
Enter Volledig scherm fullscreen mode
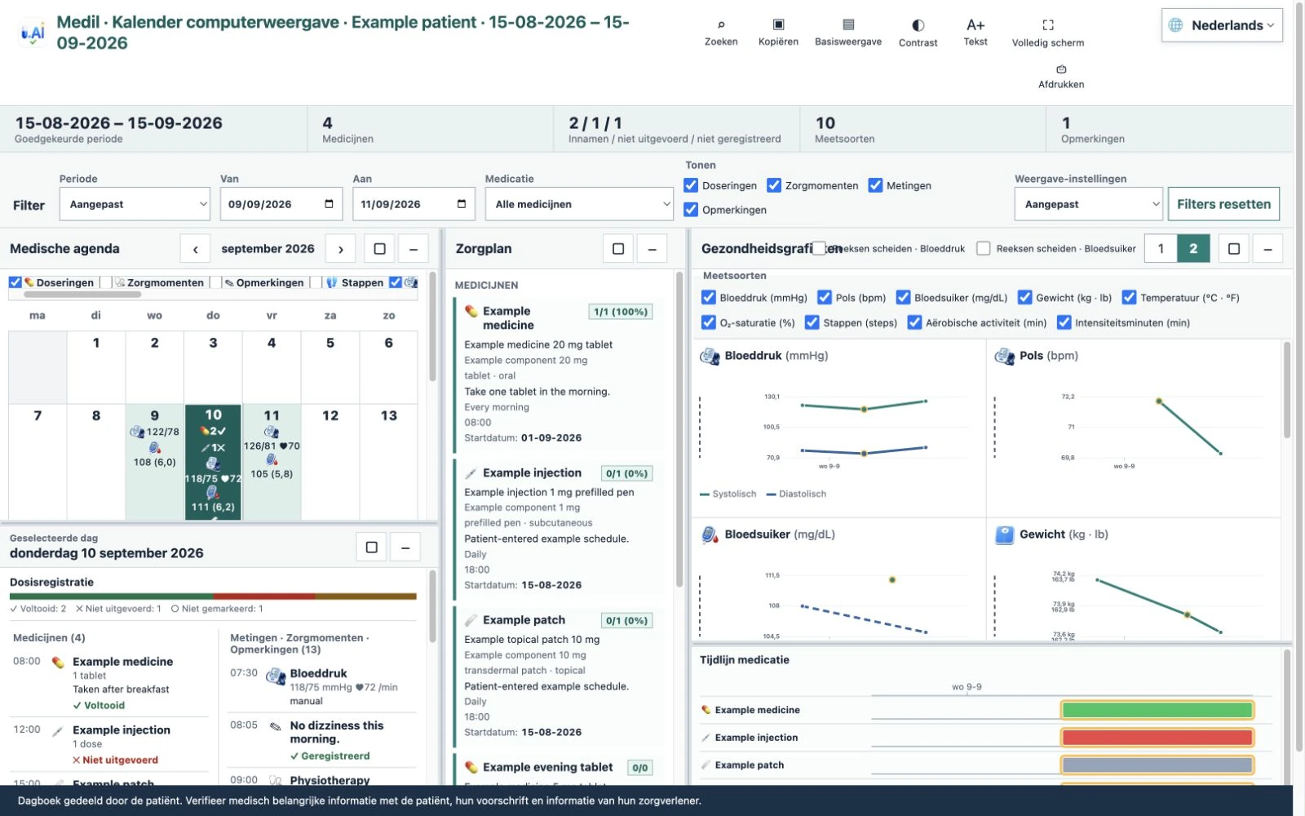point(1048,33)
